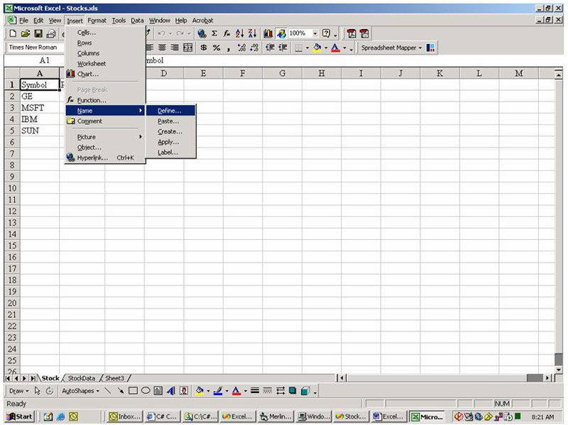Choose Create... in the Name submenu
The width and height of the screenshot is (568, 425).
pyautogui.click(x=171, y=132)
